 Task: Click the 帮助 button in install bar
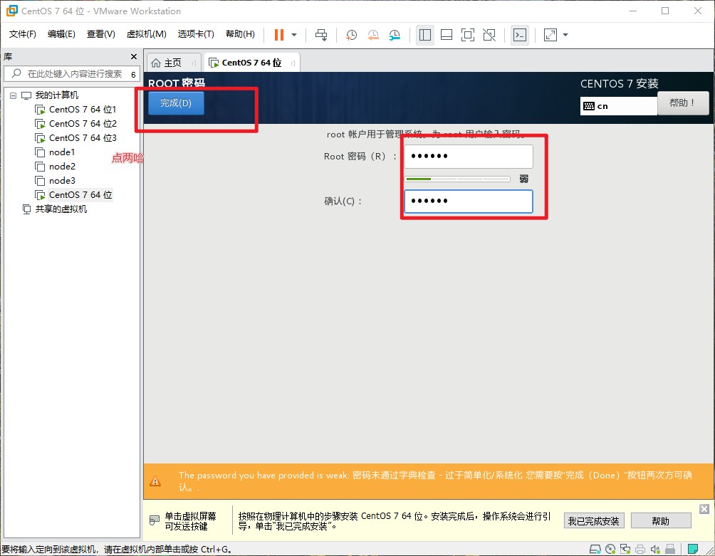pos(661,521)
